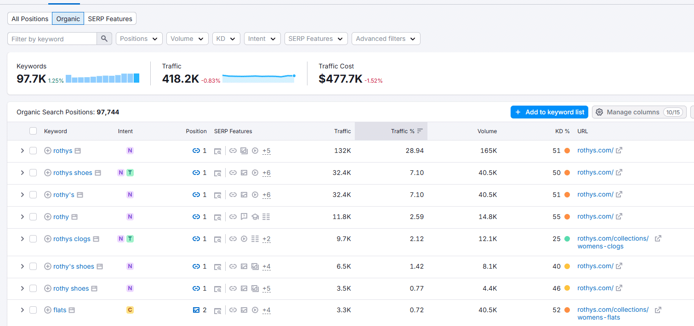This screenshot has height=326, width=694.
Task: Add 'rothy' keyword via plus icon
Action: [x=48, y=217]
